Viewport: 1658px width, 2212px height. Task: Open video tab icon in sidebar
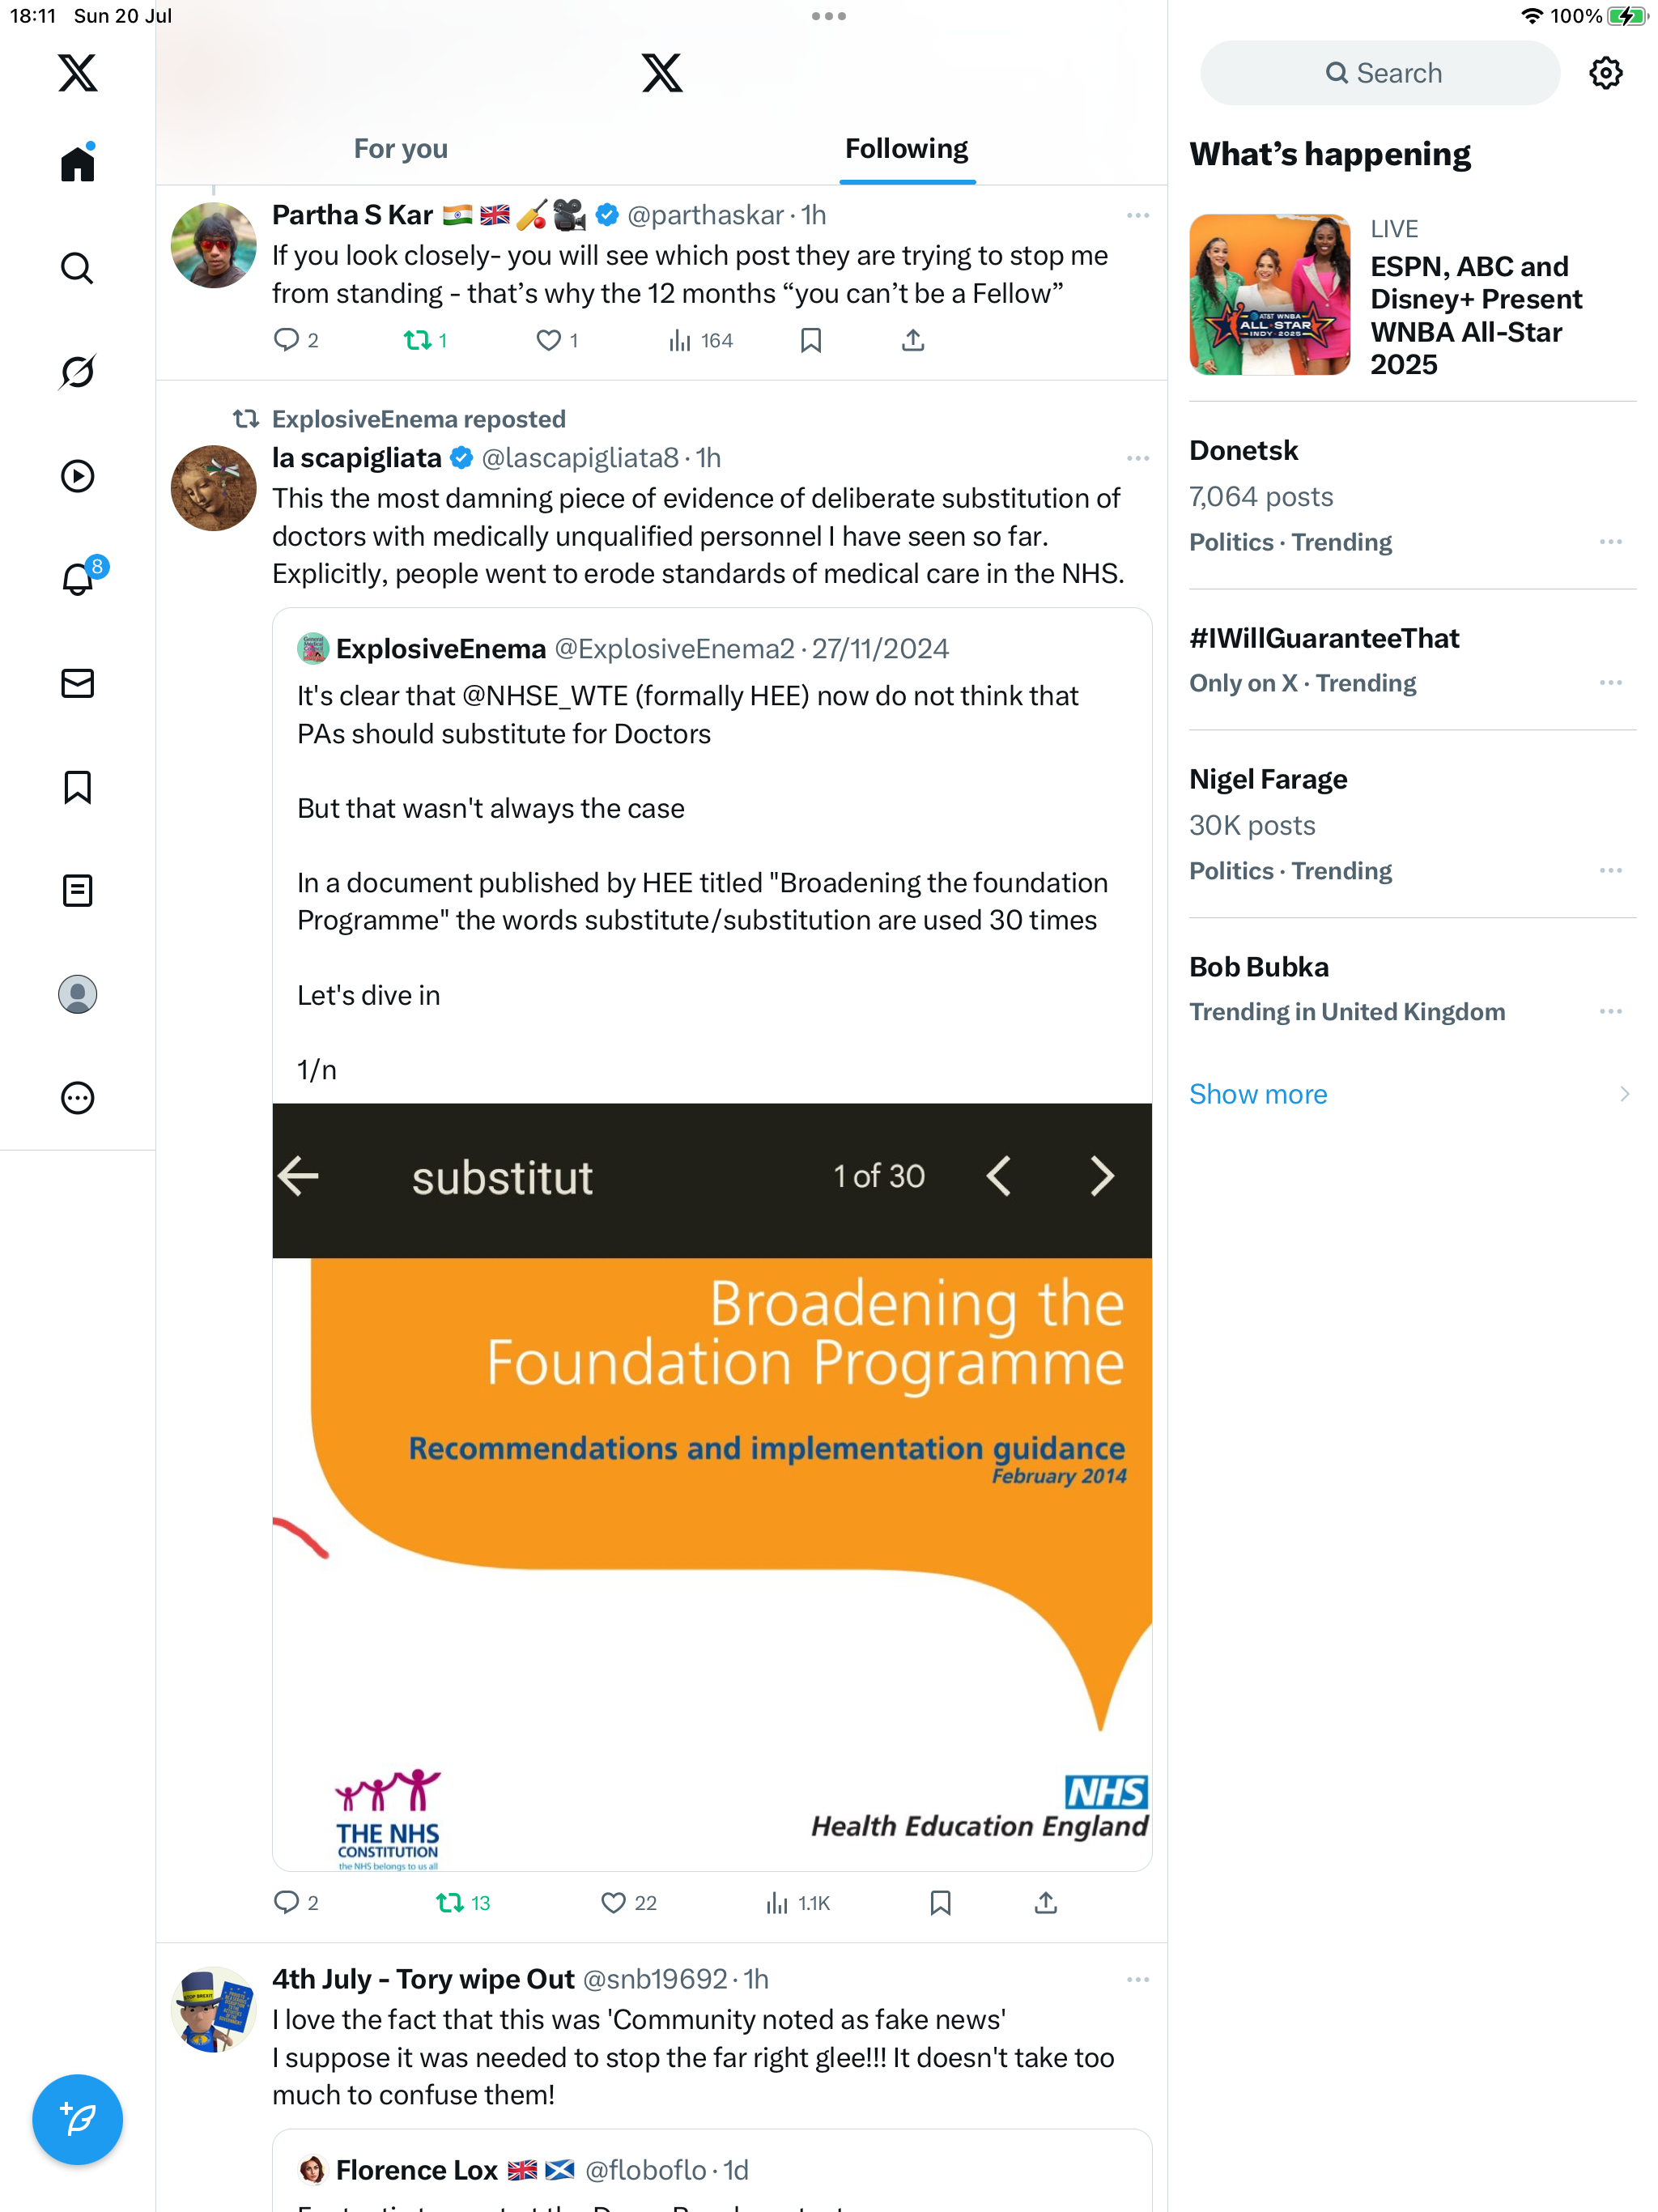point(77,476)
